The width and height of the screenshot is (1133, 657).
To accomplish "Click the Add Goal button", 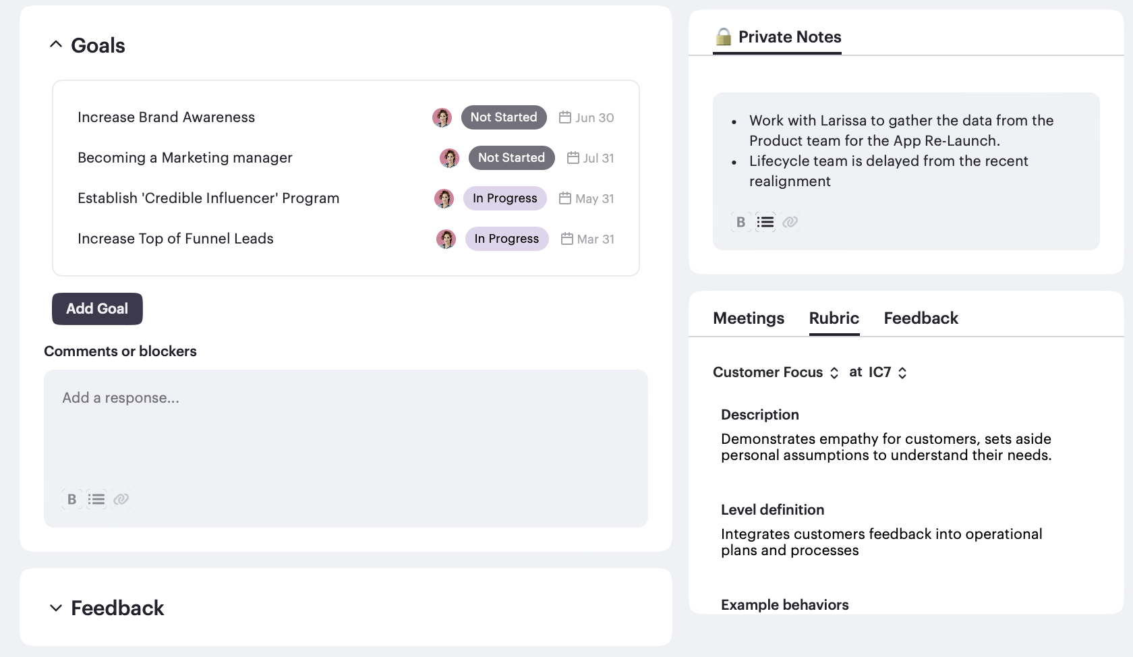I will [97, 309].
